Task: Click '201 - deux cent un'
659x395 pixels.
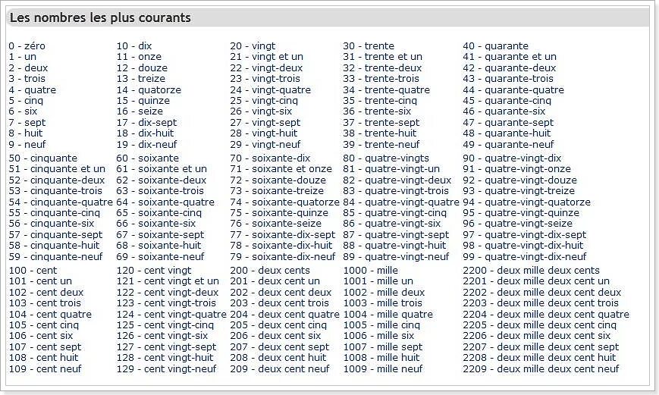Action: click(275, 281)
